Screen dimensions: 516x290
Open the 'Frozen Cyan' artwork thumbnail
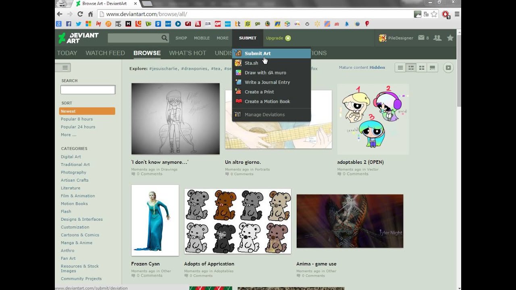pos(155,220)
